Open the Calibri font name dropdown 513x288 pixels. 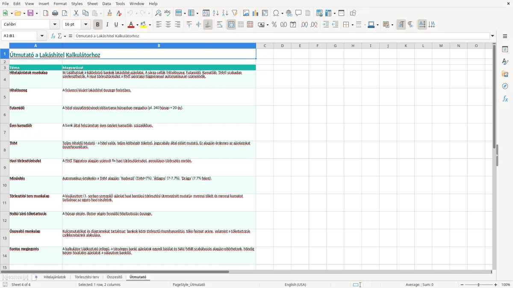coord(56,25)
